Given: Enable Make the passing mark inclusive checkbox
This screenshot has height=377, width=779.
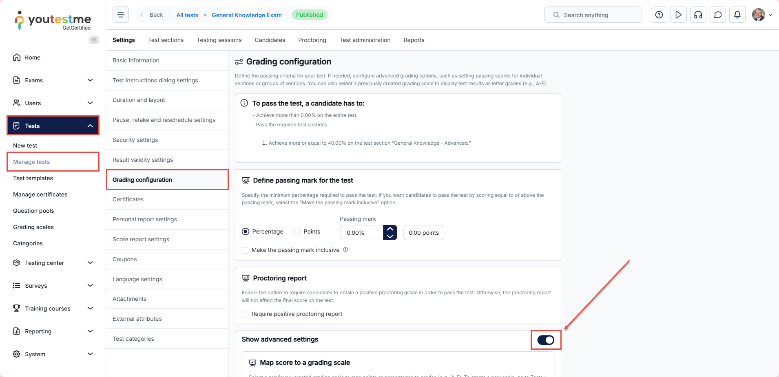Looking at the screenshot, I should click(245, 250).
